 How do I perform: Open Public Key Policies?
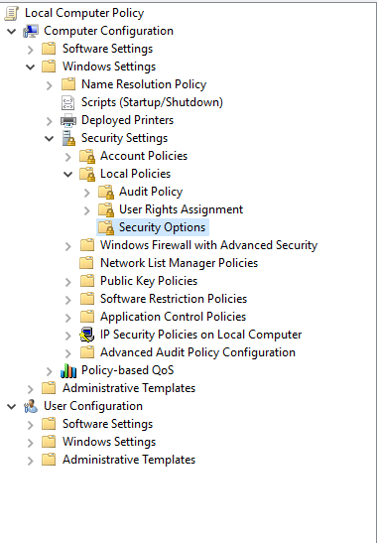click(149, 281)
